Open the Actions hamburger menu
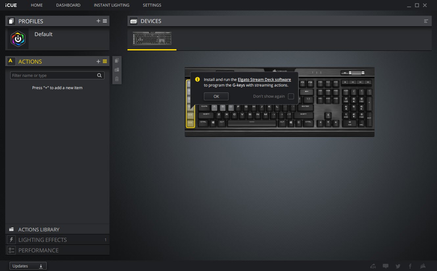Screen dimensions: 437x271 tap(105, 61)
